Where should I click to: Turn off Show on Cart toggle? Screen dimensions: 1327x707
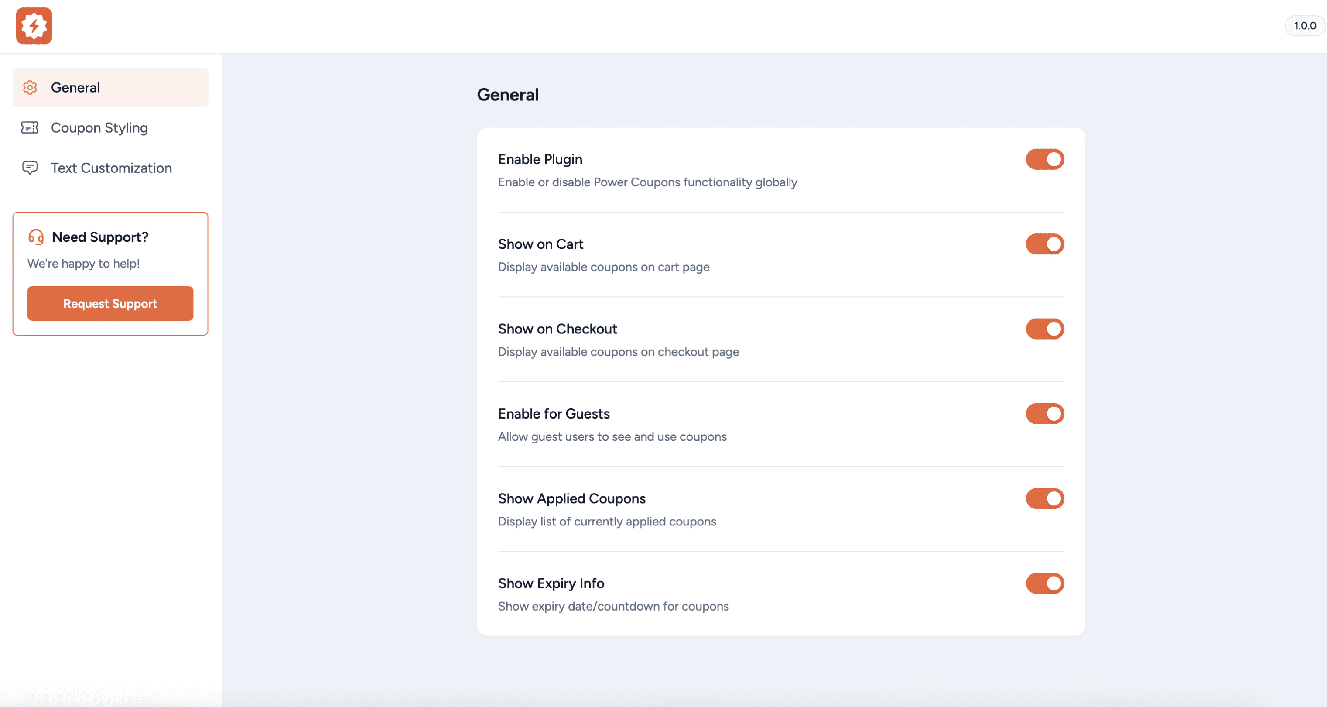[1045, 244]
